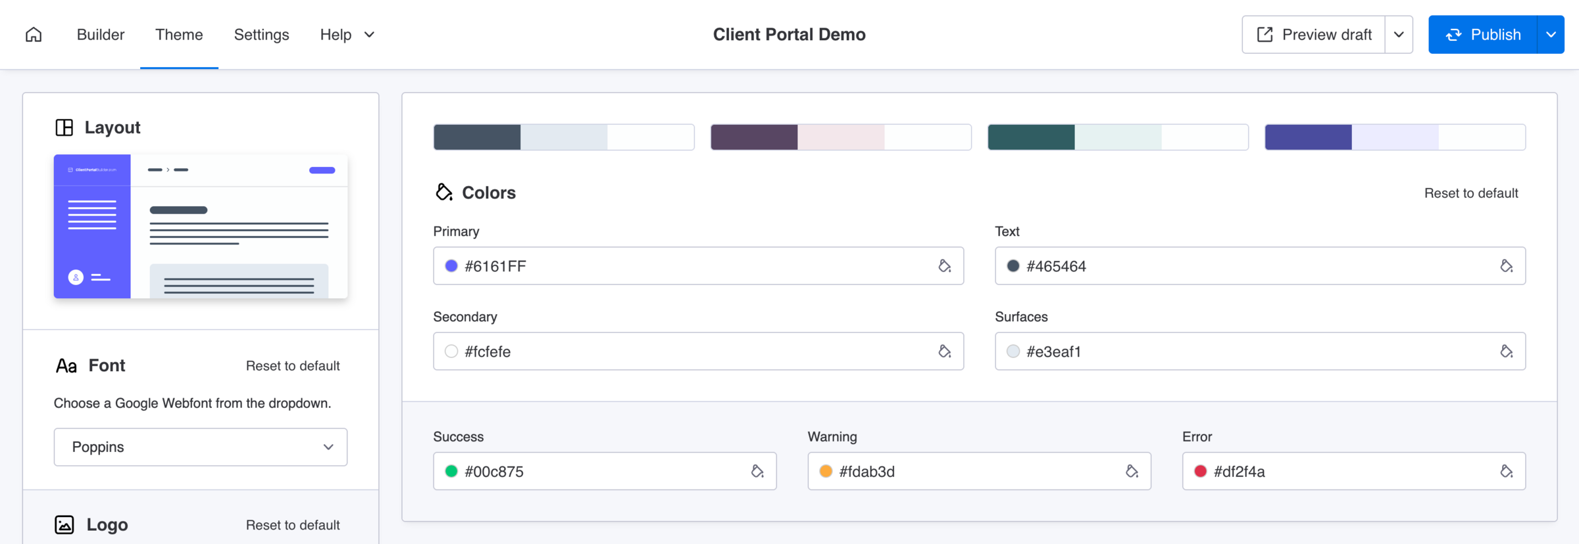Click the Publish button
1579x544 pixels.
pyautogui.click(x=1483, y=35)
